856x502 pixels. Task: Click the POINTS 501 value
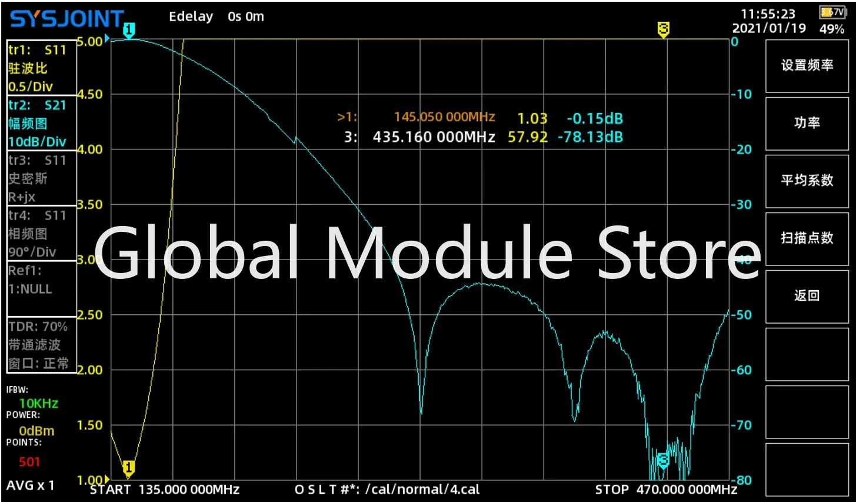pos(29,461)
